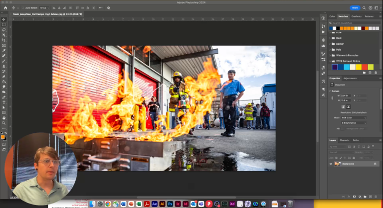Image resolution: width=383 pixels, height=208 pixels.
Task: Select the Crop tool
Action: click(x=3, y=40)
